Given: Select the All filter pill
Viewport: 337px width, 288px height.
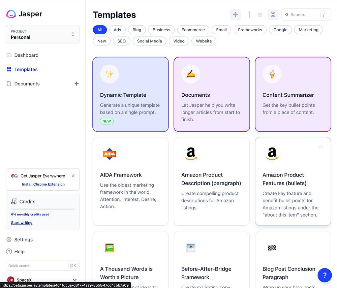Looking at the screenshot, I should click(x=100, y=30).
